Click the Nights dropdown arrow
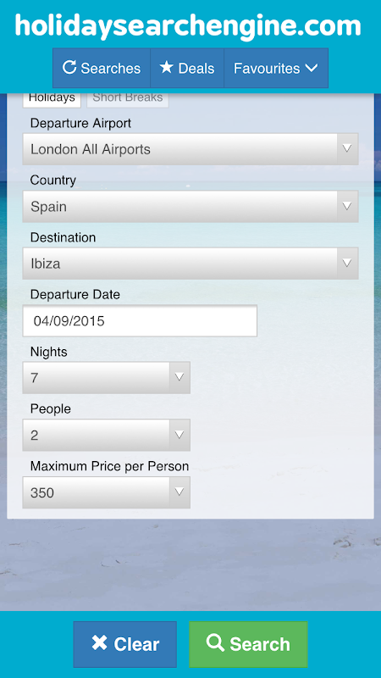The image size is (381, 678). (x=179, y=378)
